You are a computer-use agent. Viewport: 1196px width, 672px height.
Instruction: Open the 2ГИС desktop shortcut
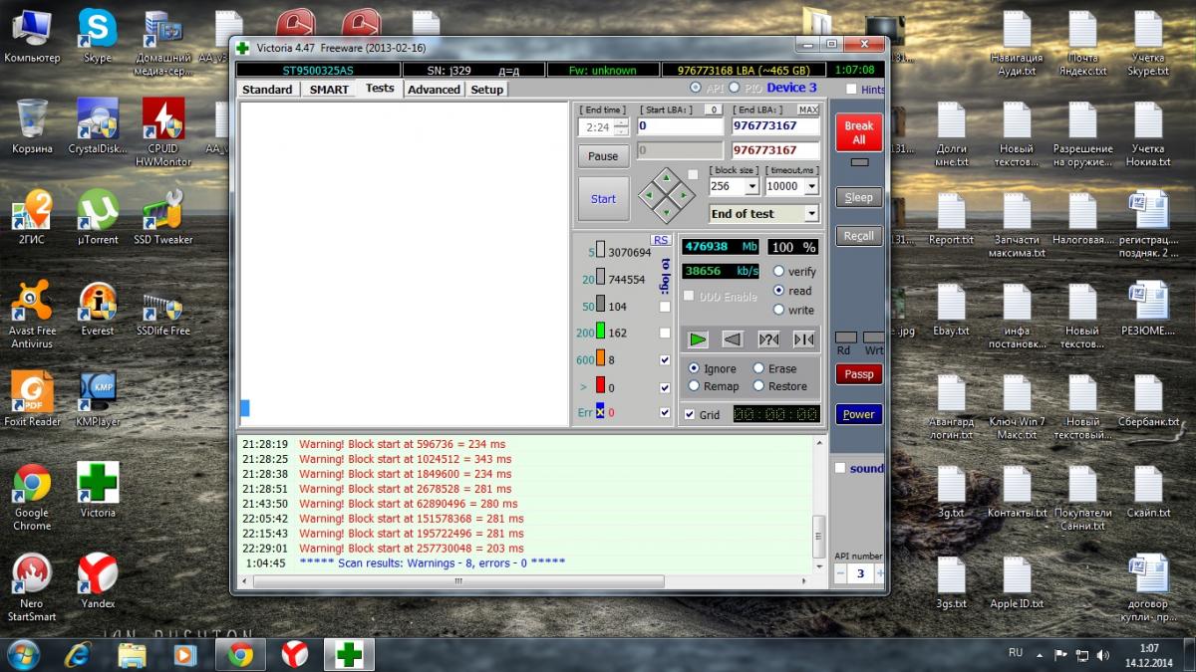32,217
